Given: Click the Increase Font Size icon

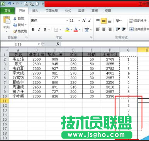Looking at the screenshot, I should tap(84, 21).
